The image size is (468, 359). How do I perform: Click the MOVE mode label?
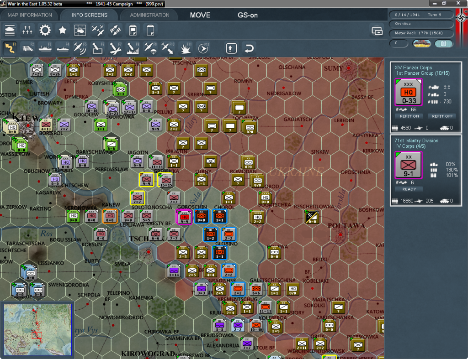[200, 15]
